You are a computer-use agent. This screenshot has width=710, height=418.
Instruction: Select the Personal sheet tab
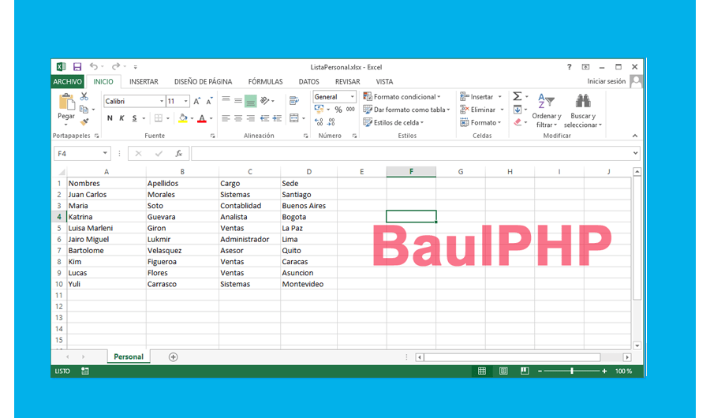click(129, 356)
